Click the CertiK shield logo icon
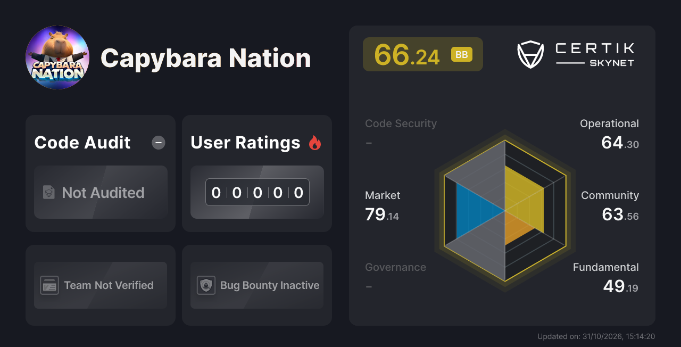The image size is (681, 347). tap(530, 55)
